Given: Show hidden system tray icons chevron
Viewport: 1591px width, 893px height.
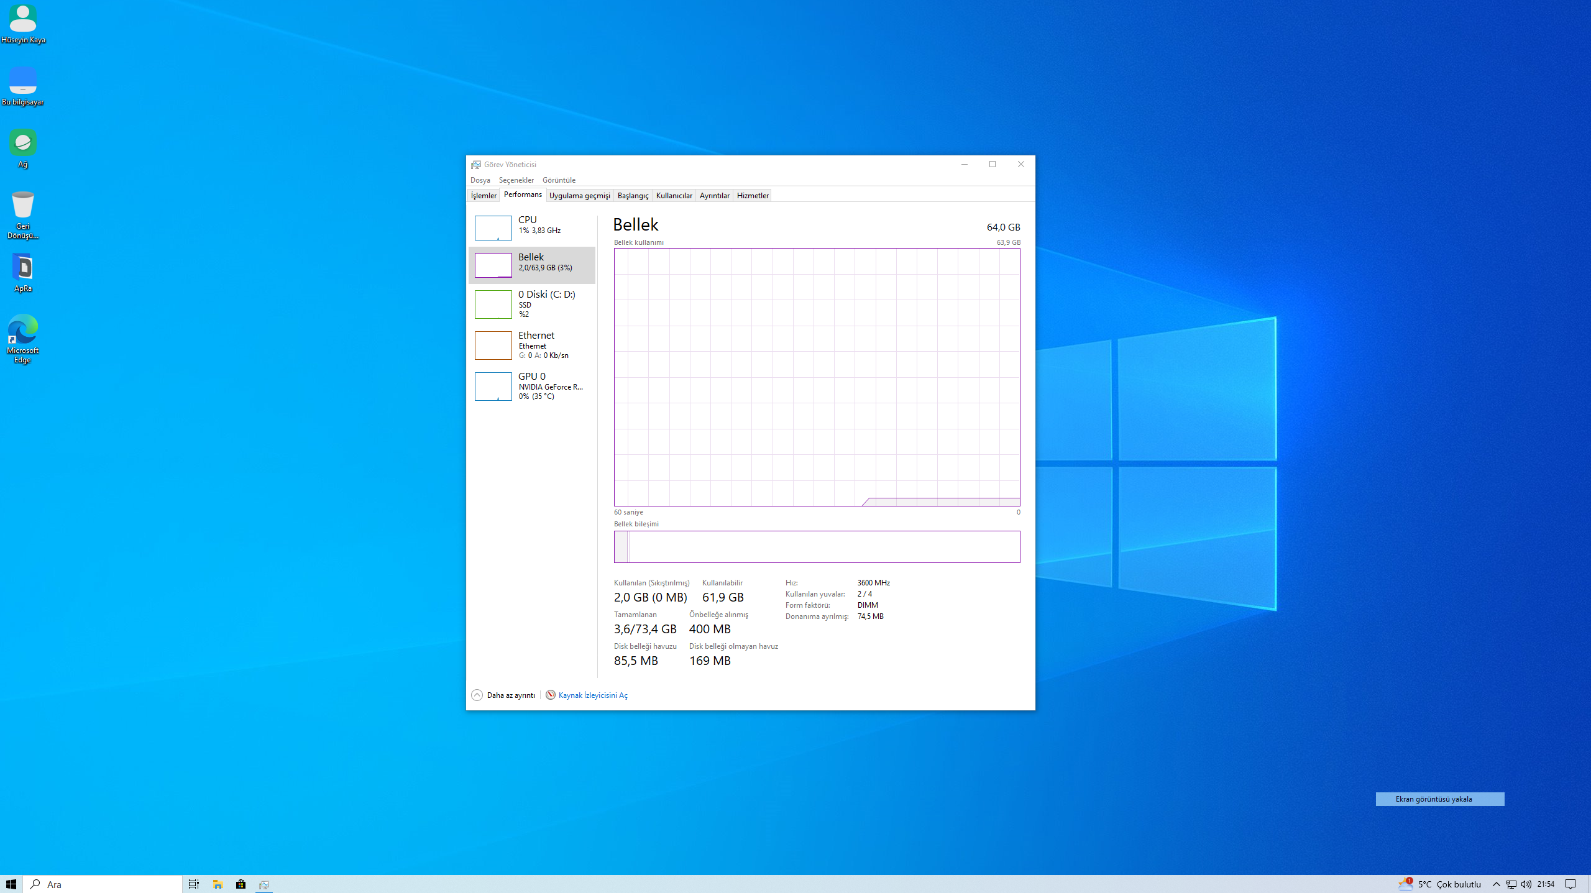Looking at the screenshot, I should pos(1497,884).
